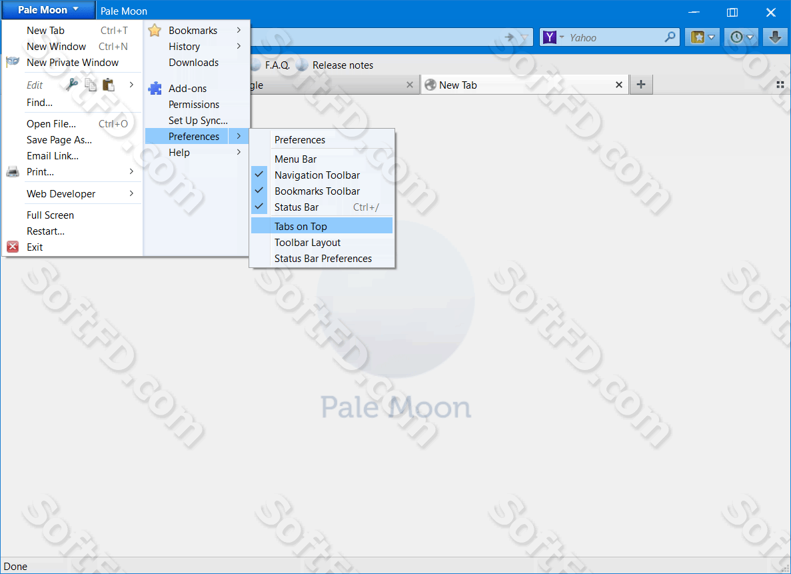The image size is (791, 574).
Task: Choose New Private Window
Action: click(73, 63)
